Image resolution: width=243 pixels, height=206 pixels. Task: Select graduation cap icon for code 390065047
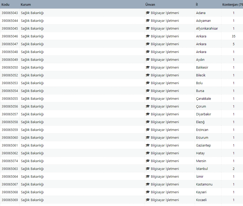tap(148, 44)
